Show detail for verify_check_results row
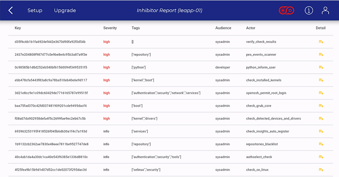Viewport: 339px width, 177px height. pyautogui.click(x=321, y=42)
